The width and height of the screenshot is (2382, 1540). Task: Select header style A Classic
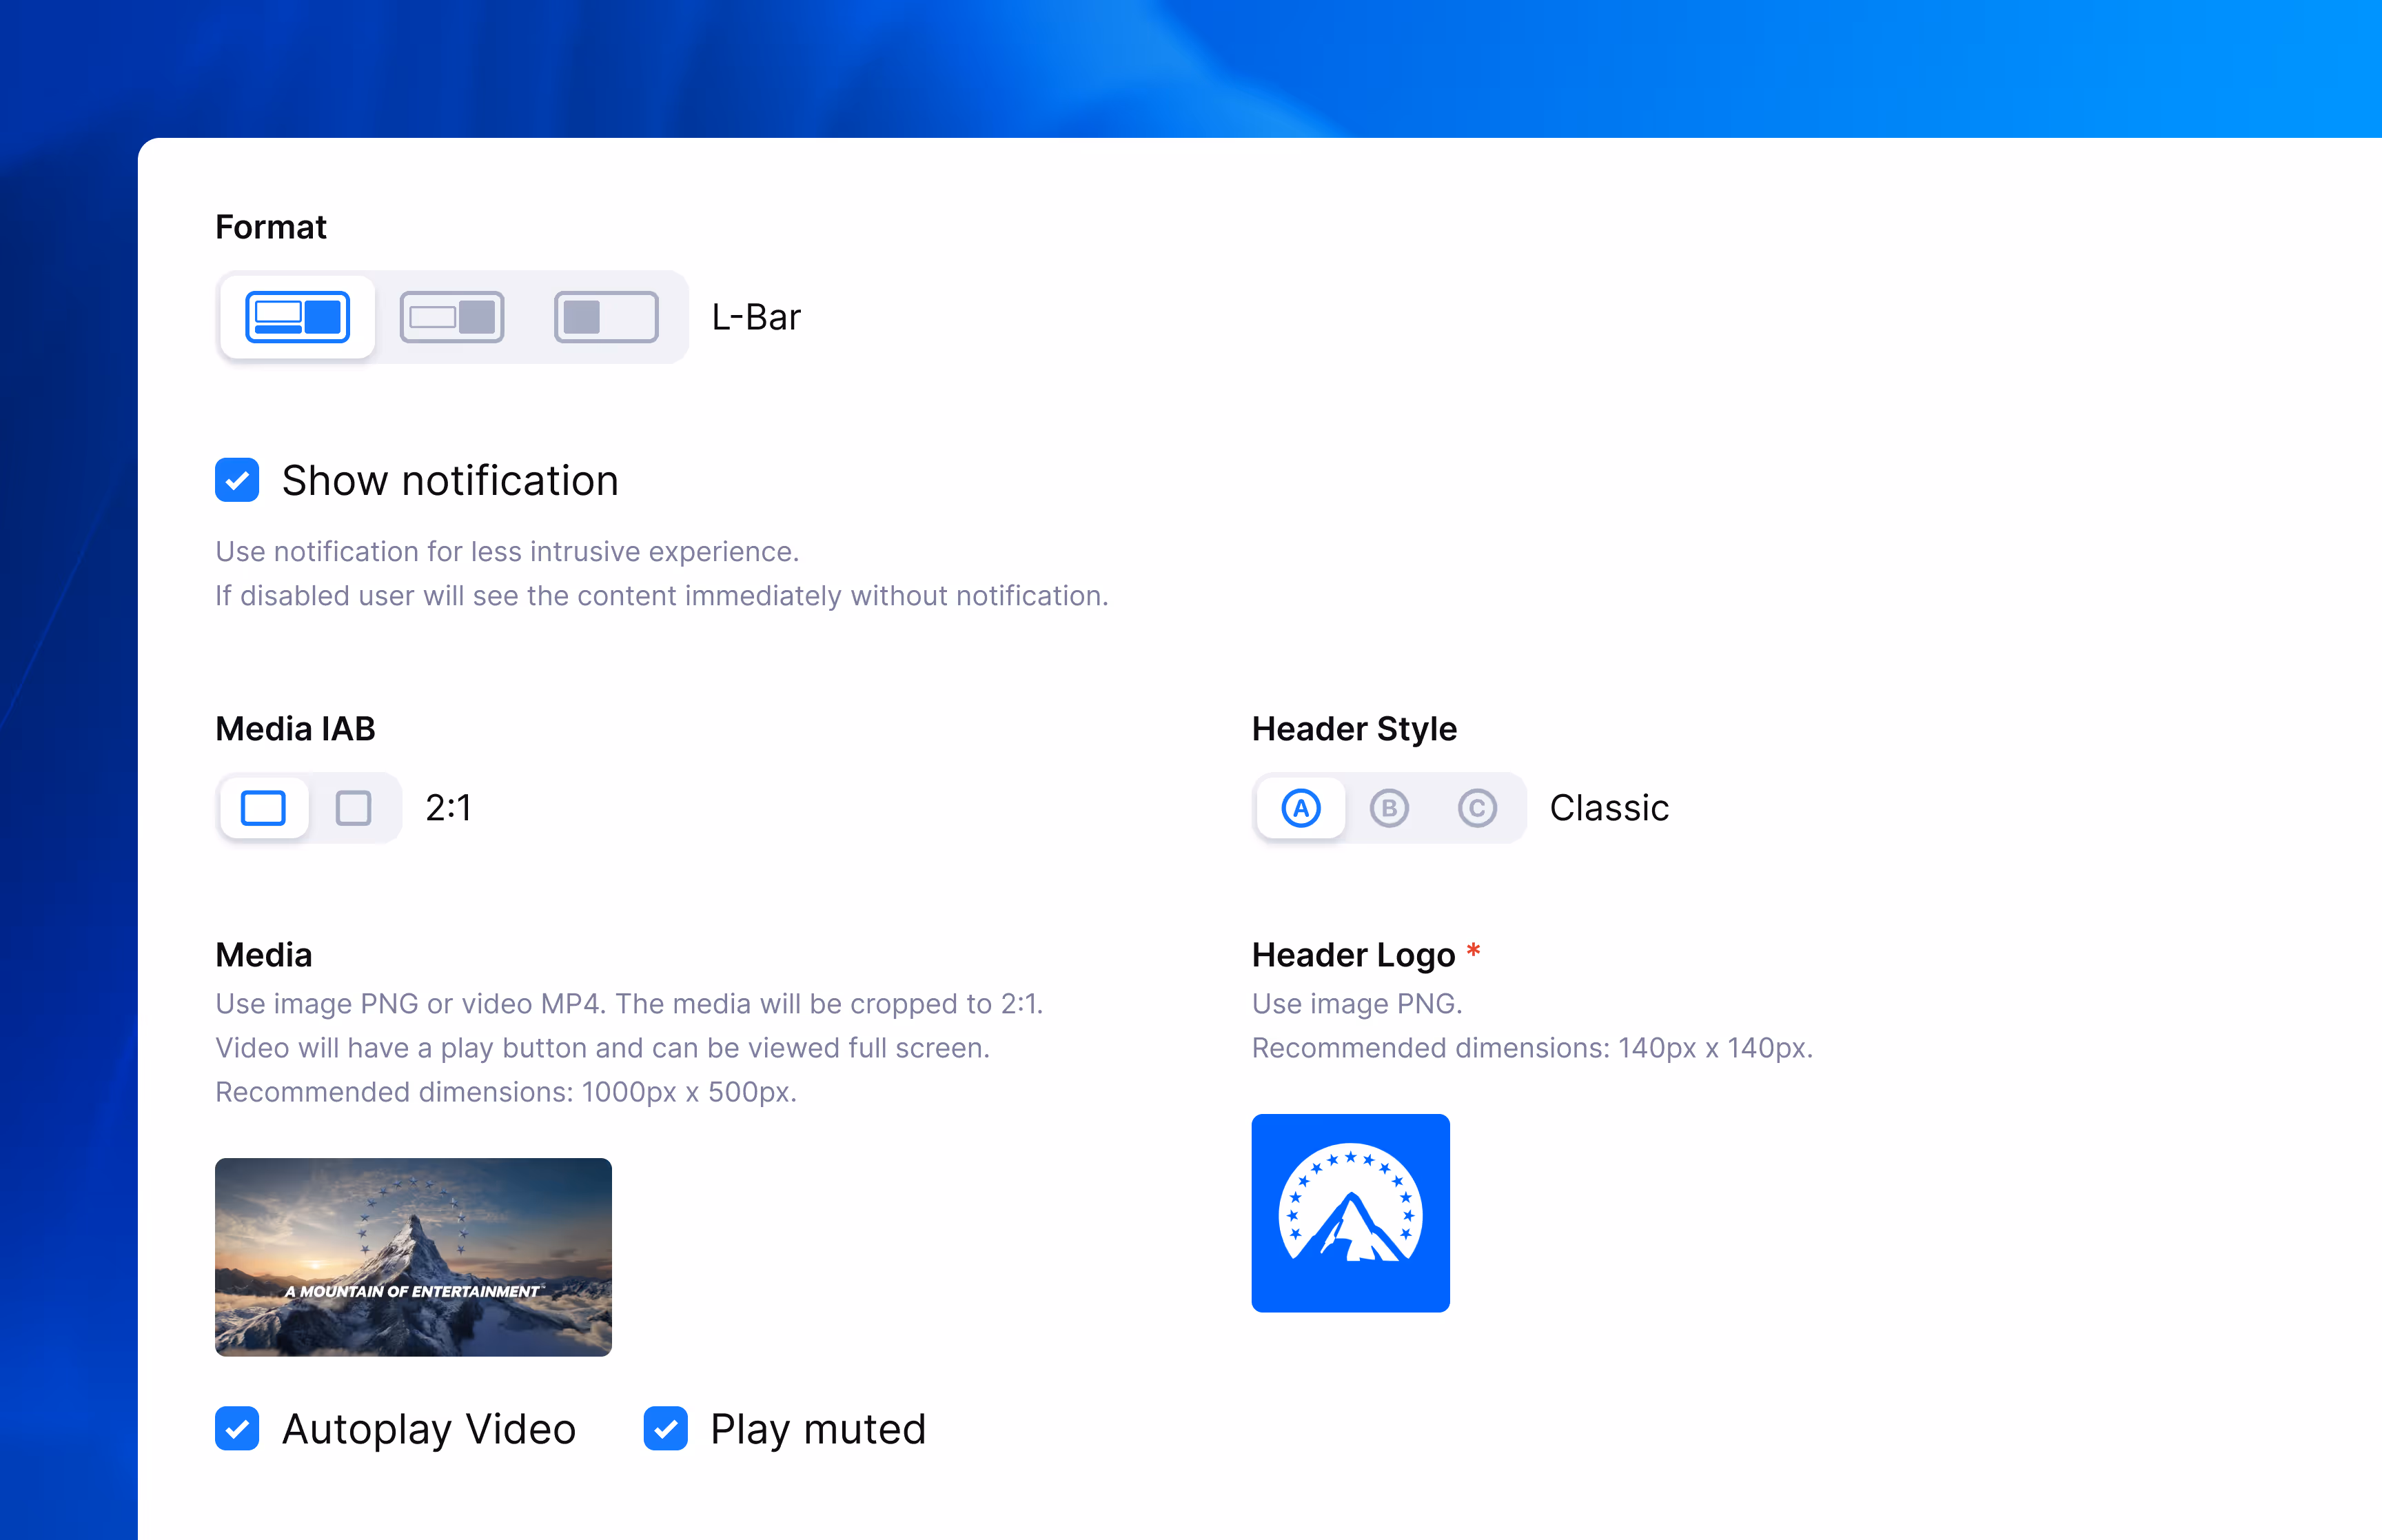(1301, 808)
